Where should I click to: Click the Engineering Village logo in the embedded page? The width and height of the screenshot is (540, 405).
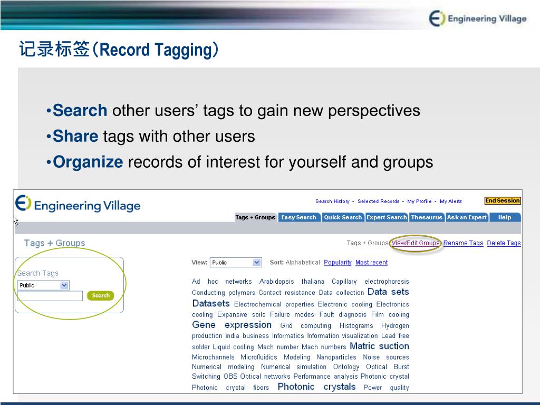tap(78, 204)
